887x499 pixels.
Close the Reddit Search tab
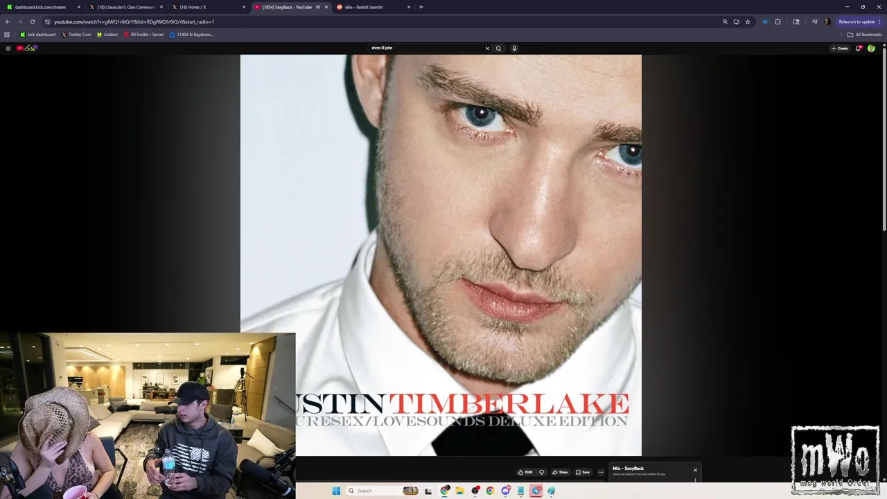pyautogui.click(x=409, y=7)
